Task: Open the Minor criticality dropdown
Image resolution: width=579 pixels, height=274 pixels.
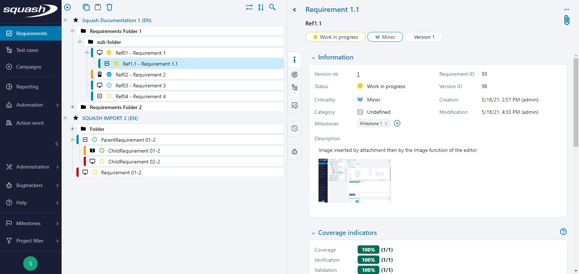Action: (385, 37)
